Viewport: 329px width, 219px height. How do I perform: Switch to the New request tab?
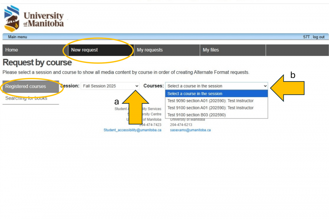point(84,50)
